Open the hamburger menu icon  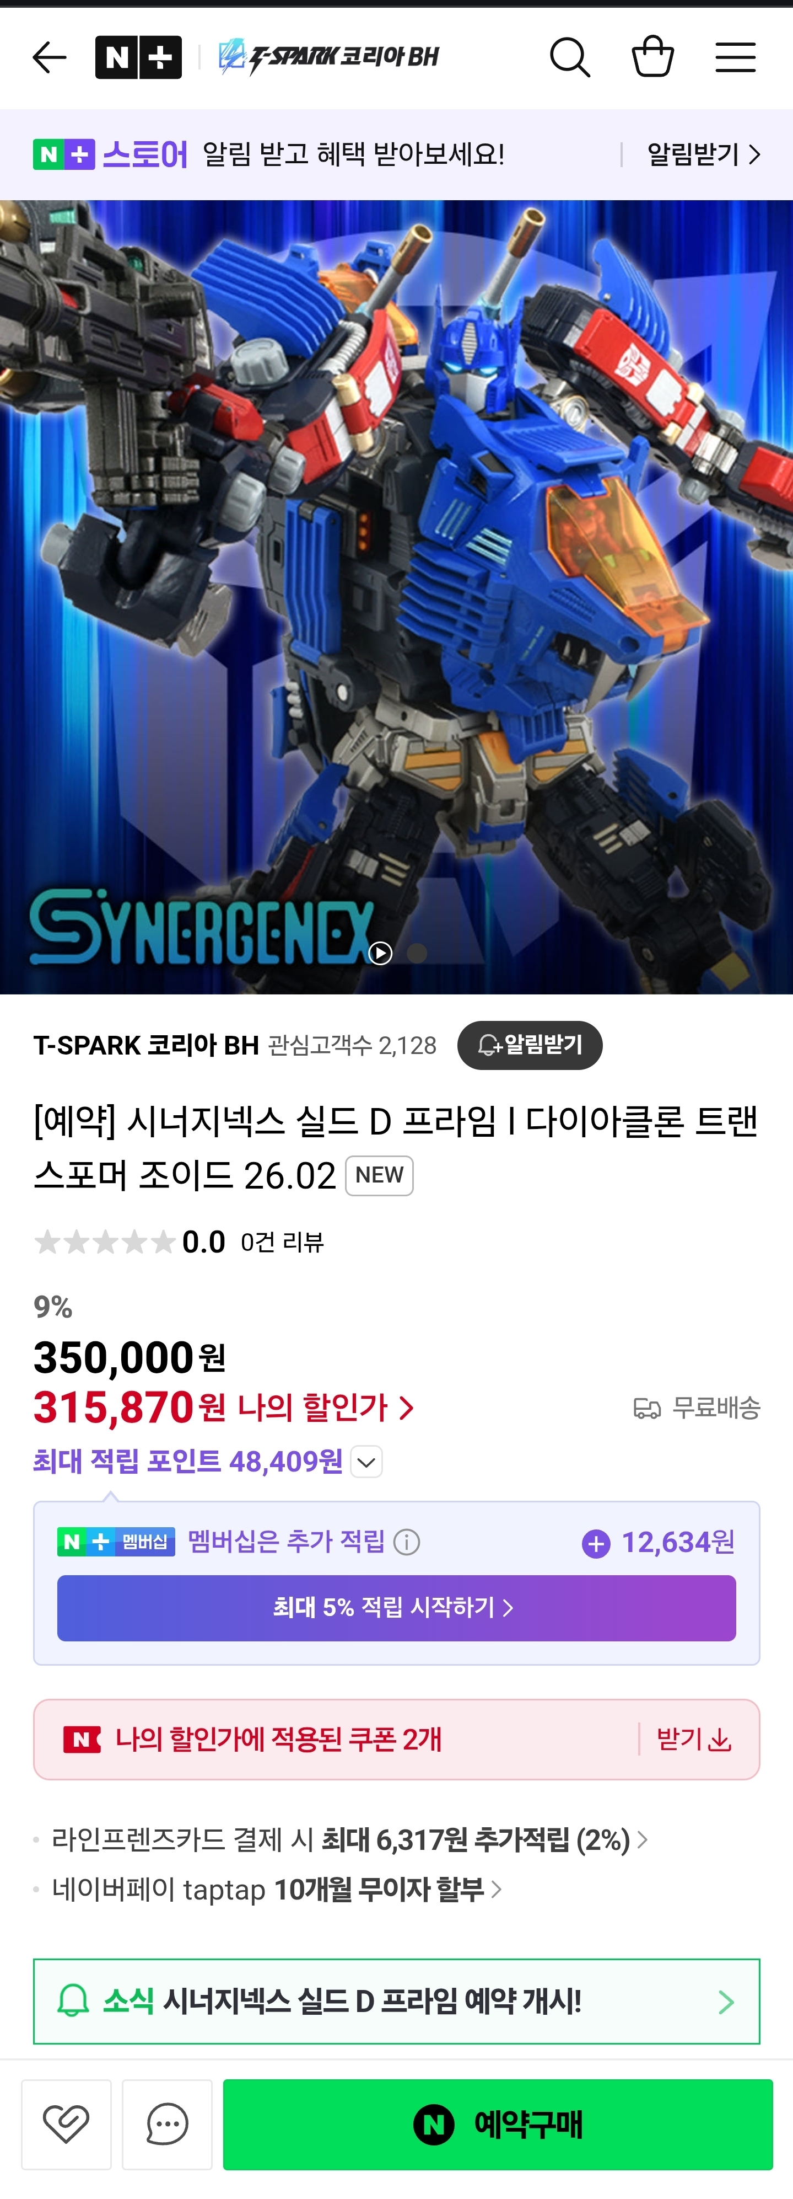735,57
